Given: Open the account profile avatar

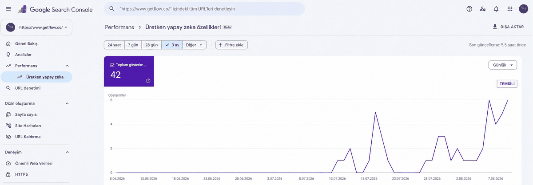Looking at the screenshot, I should click(523, 9).
